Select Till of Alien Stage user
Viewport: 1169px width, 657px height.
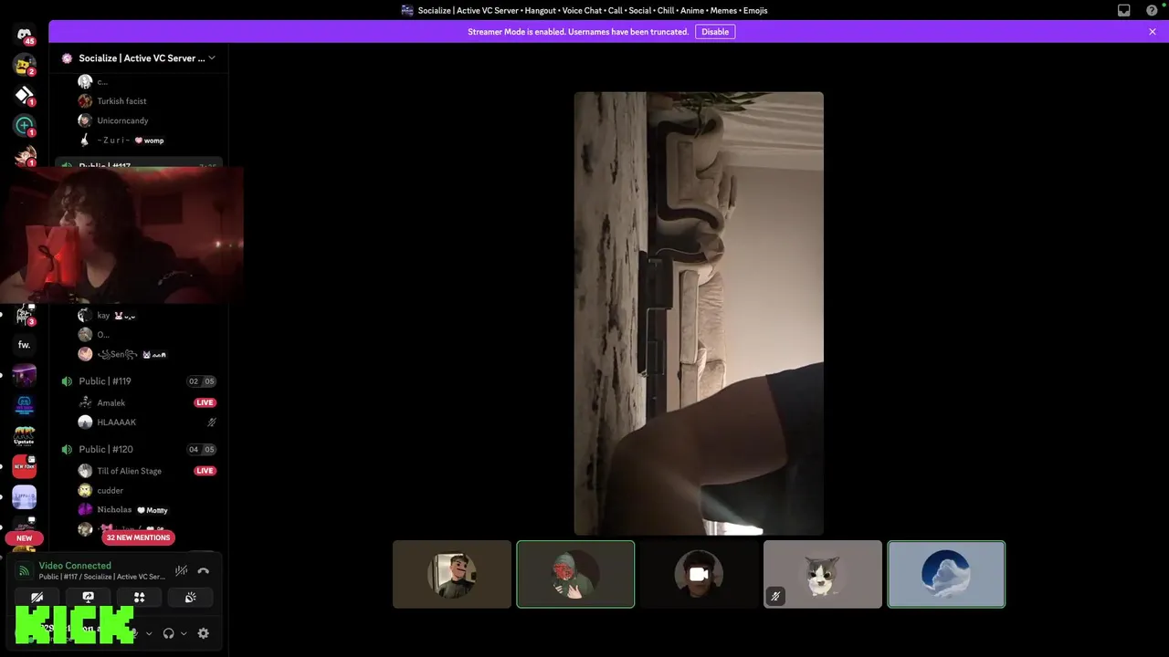click(129, 471)
